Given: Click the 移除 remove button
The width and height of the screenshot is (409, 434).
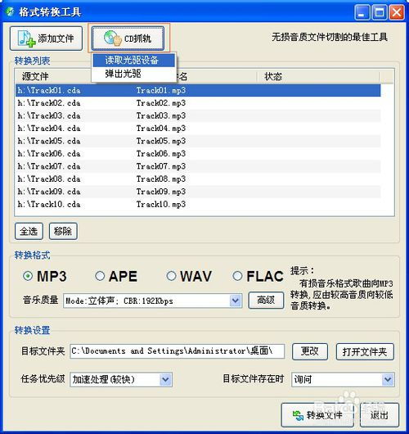Looking at the screenshot, I should (x=63, y=231).
